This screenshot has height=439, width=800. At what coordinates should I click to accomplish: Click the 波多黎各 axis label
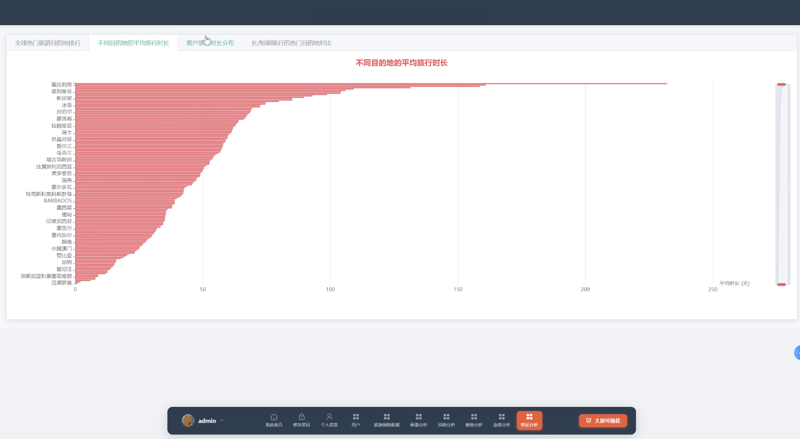62,173
